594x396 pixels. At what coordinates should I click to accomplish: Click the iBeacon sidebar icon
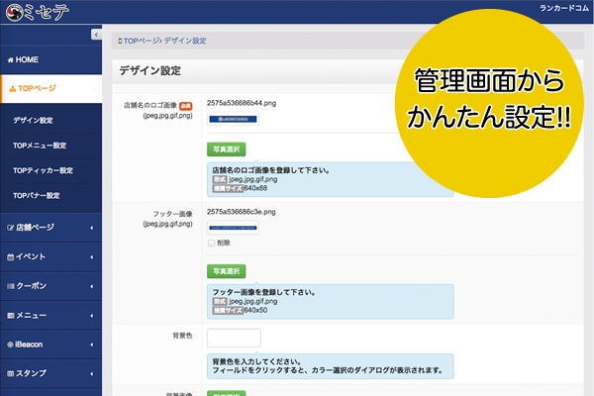(10, 345)
